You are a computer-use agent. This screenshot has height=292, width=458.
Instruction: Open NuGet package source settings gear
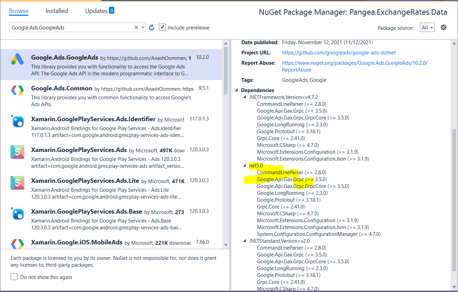(443, 27)
